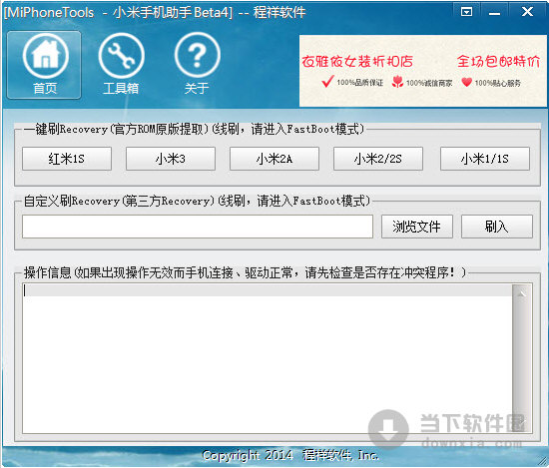The image size is (549, 468).
Task: Open the 首页 home tab
Action: (44, 65)
